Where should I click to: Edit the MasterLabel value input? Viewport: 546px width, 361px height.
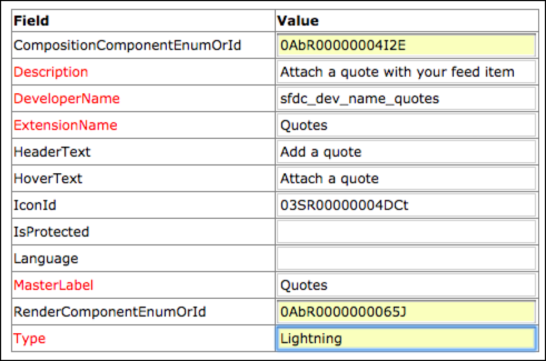406,285
